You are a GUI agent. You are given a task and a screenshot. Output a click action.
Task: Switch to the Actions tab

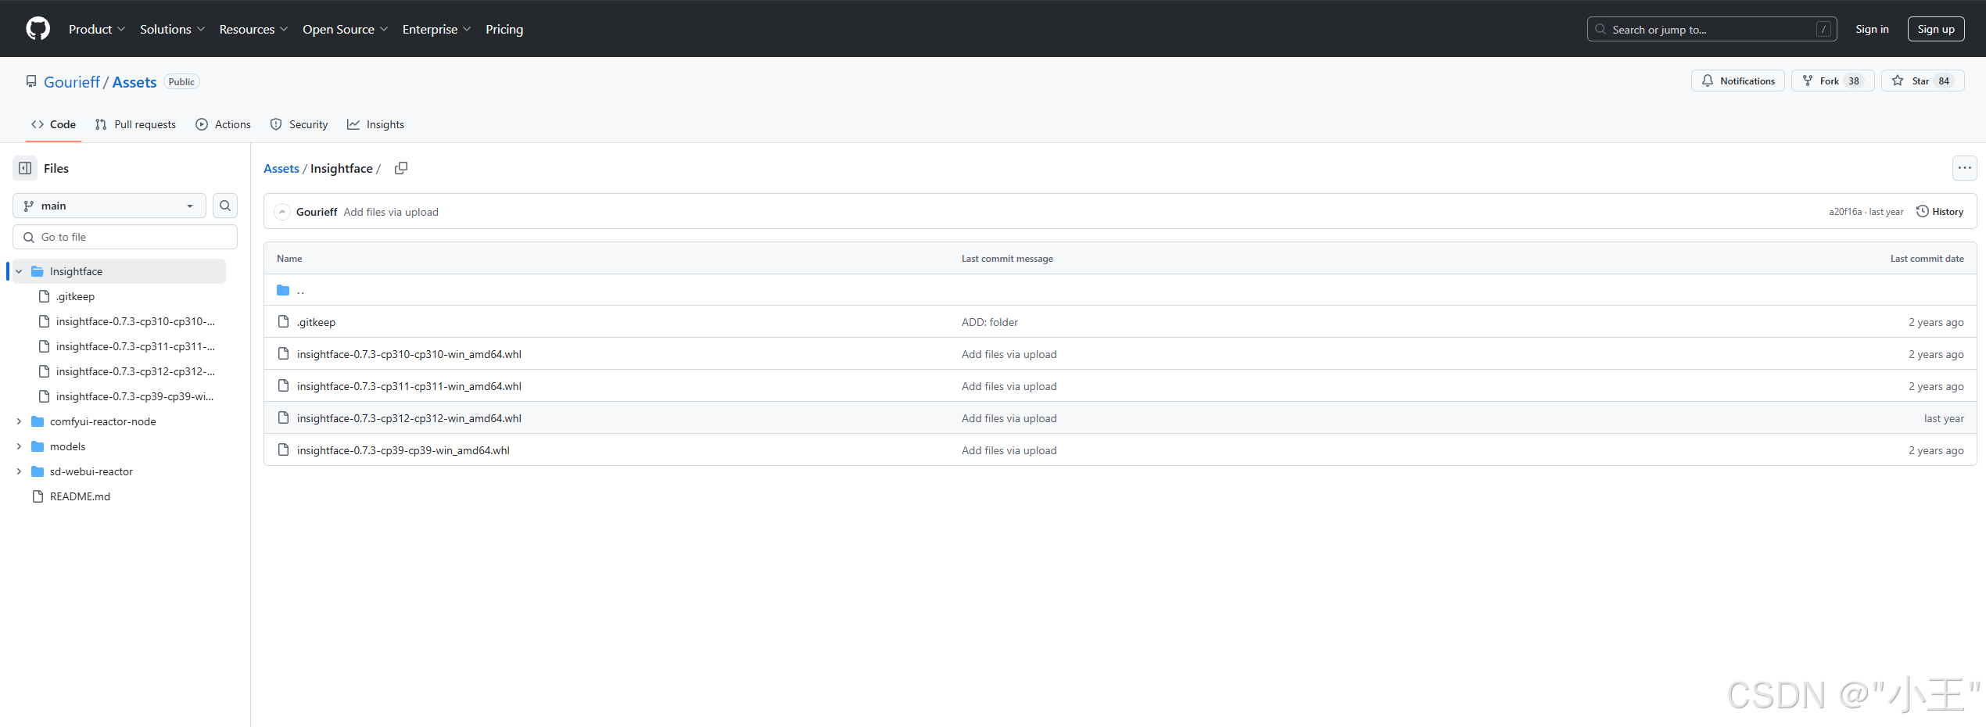[x=224, y=124]
